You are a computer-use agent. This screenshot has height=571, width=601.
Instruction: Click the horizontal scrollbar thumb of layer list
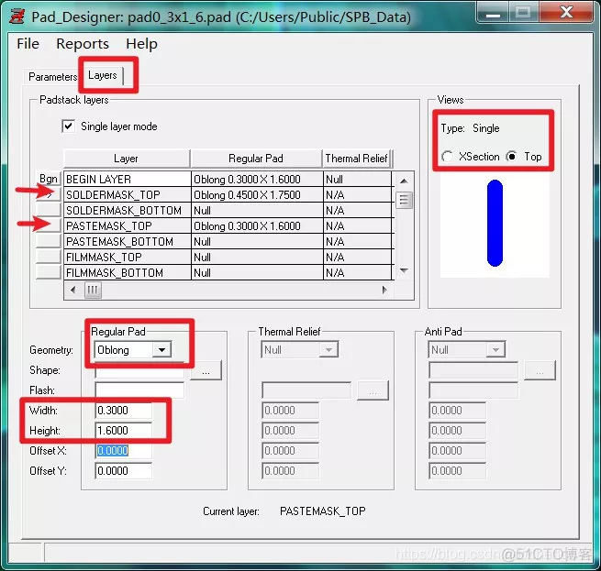[93, 290]
